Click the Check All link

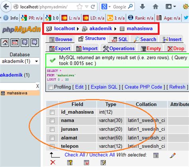tap(75, 155)
